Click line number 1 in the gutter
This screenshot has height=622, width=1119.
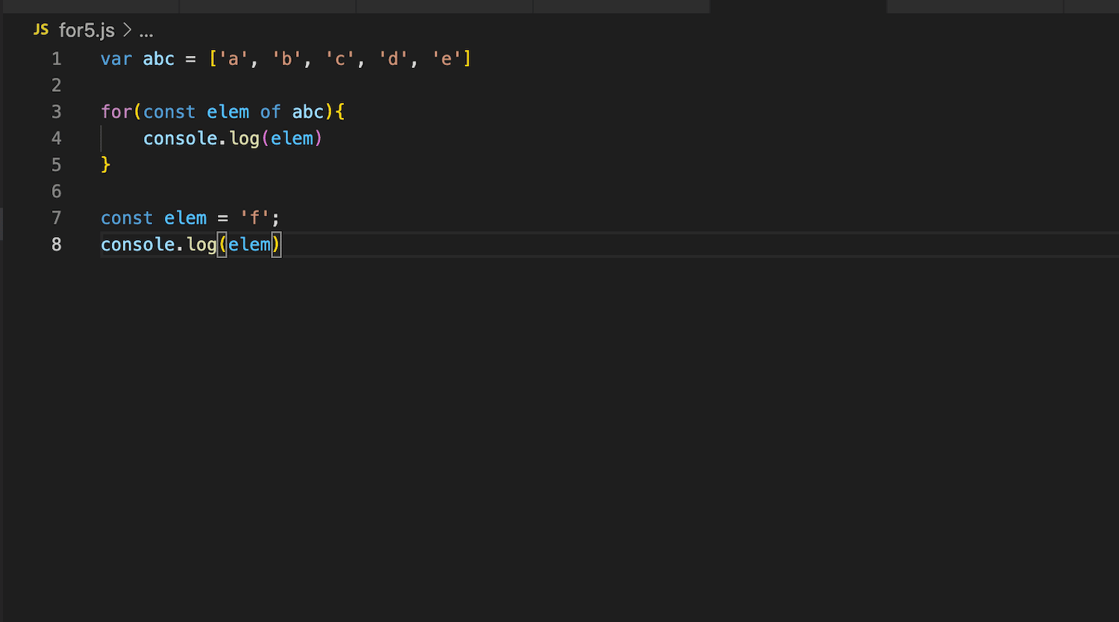tap(56, 59)
